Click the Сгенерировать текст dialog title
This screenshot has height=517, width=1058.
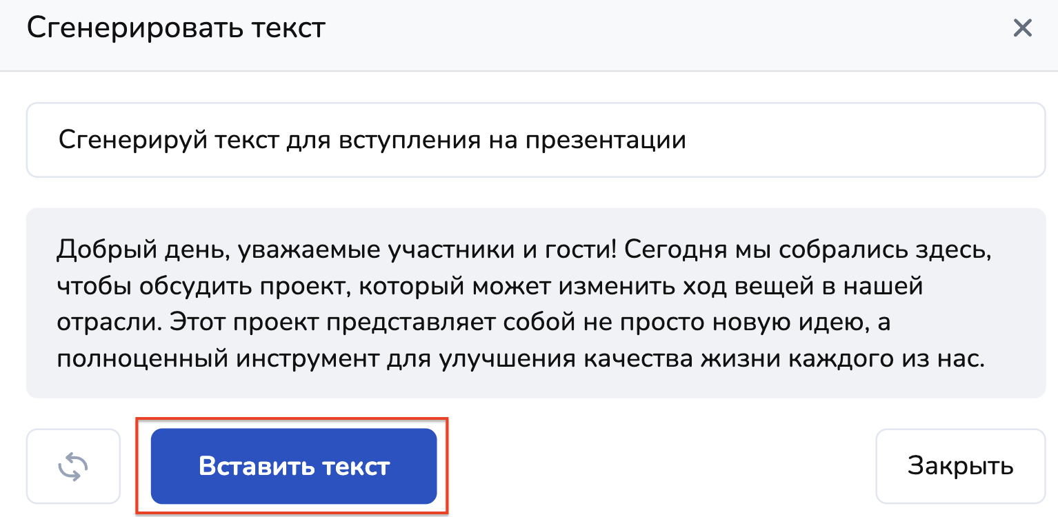176,29
